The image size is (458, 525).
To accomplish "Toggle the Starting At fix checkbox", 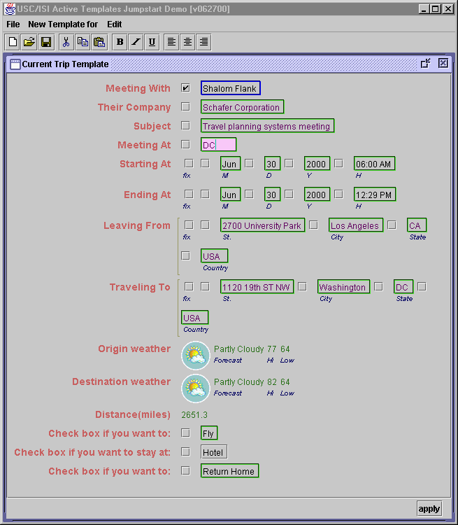I will point(189,163).
